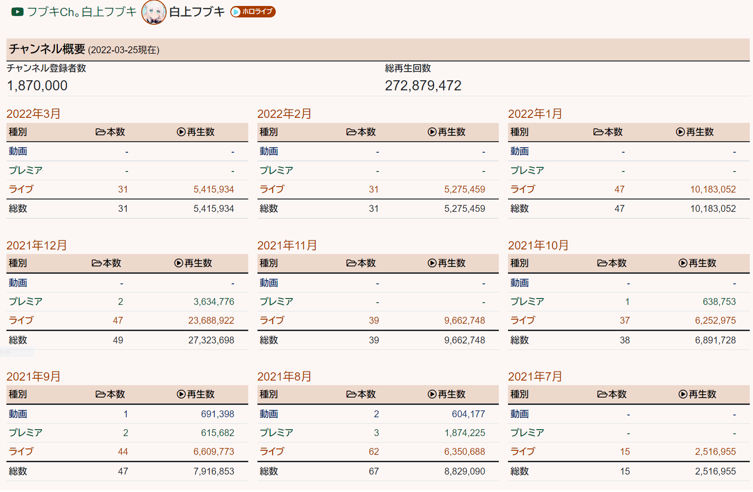The height and width of the screenshot is (492, 753).
Task: Click play icon in 2022年1月 table header
Action: coord(680,132)
